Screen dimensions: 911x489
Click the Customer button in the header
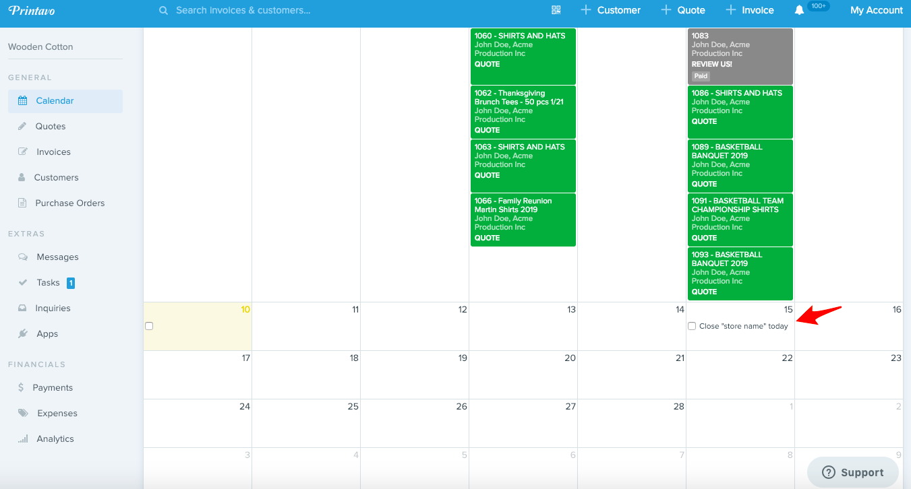click(x=611, y=10)
